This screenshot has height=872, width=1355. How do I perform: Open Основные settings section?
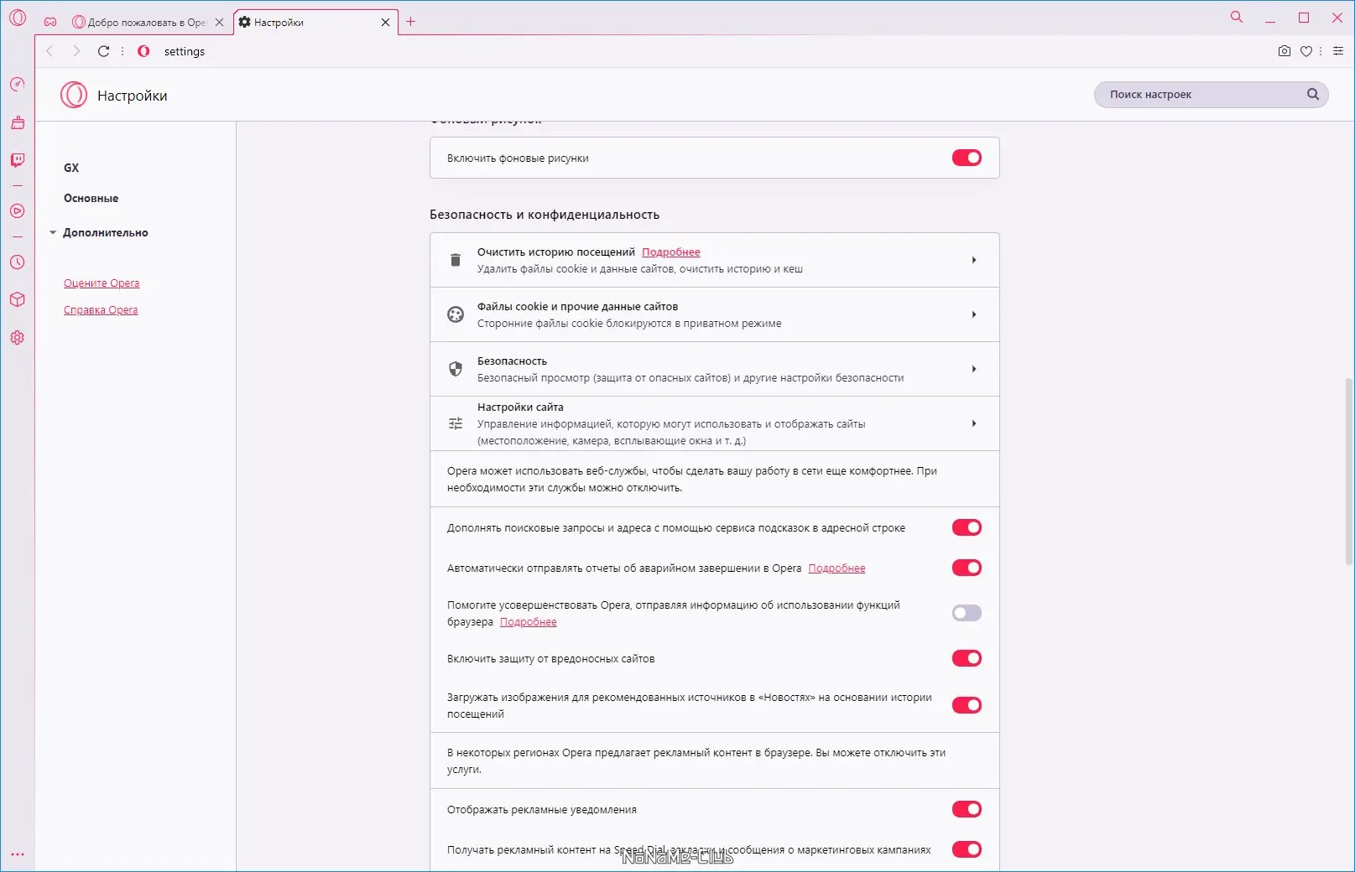[x=91, y=199]
